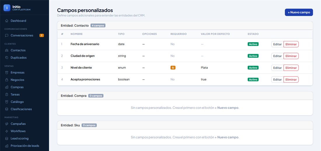Viewport: 321px width, 151px height.
Task: Edit the Nivel de cliente field
Action: (x=278, y=68)
